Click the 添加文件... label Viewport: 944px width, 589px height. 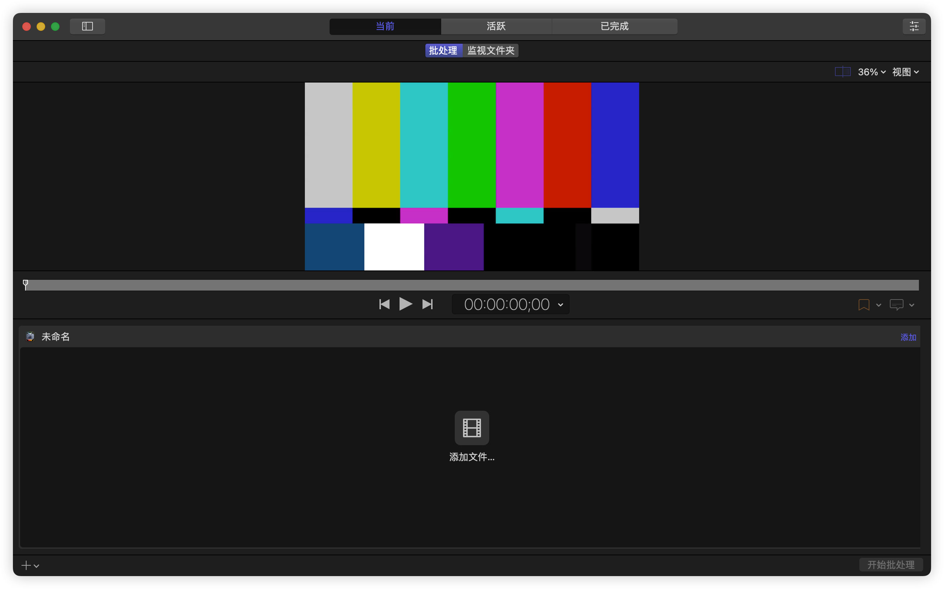tap(472, 457)
